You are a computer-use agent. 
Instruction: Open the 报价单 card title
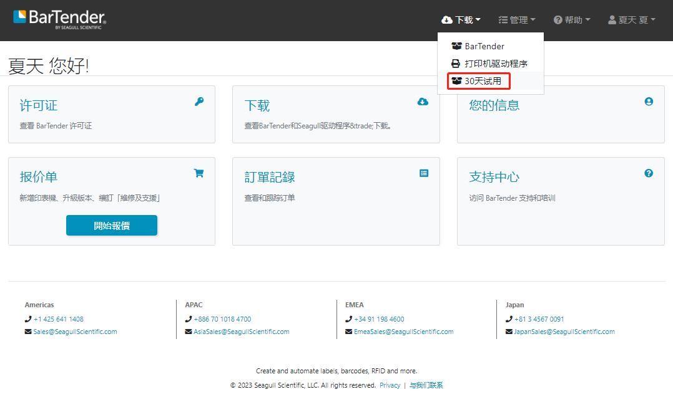tap(39, 177)
